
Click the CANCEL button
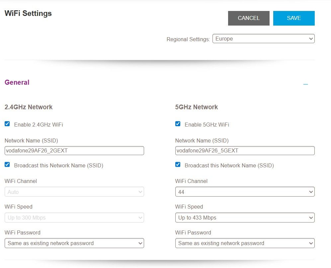(x=249, y=18)
